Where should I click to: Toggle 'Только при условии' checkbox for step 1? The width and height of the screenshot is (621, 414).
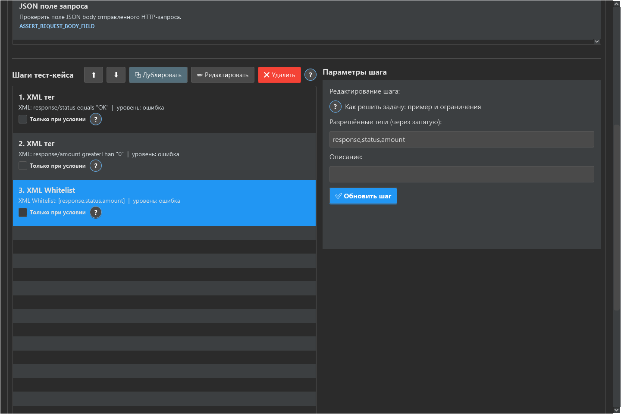pos(23,119)
